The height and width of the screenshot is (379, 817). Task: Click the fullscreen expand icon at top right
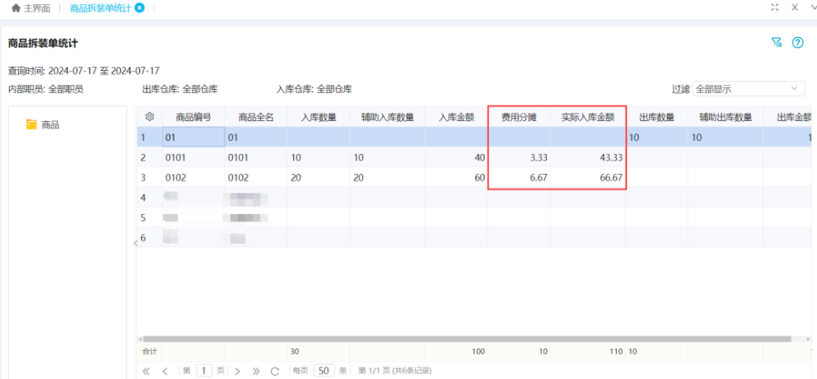774,7
